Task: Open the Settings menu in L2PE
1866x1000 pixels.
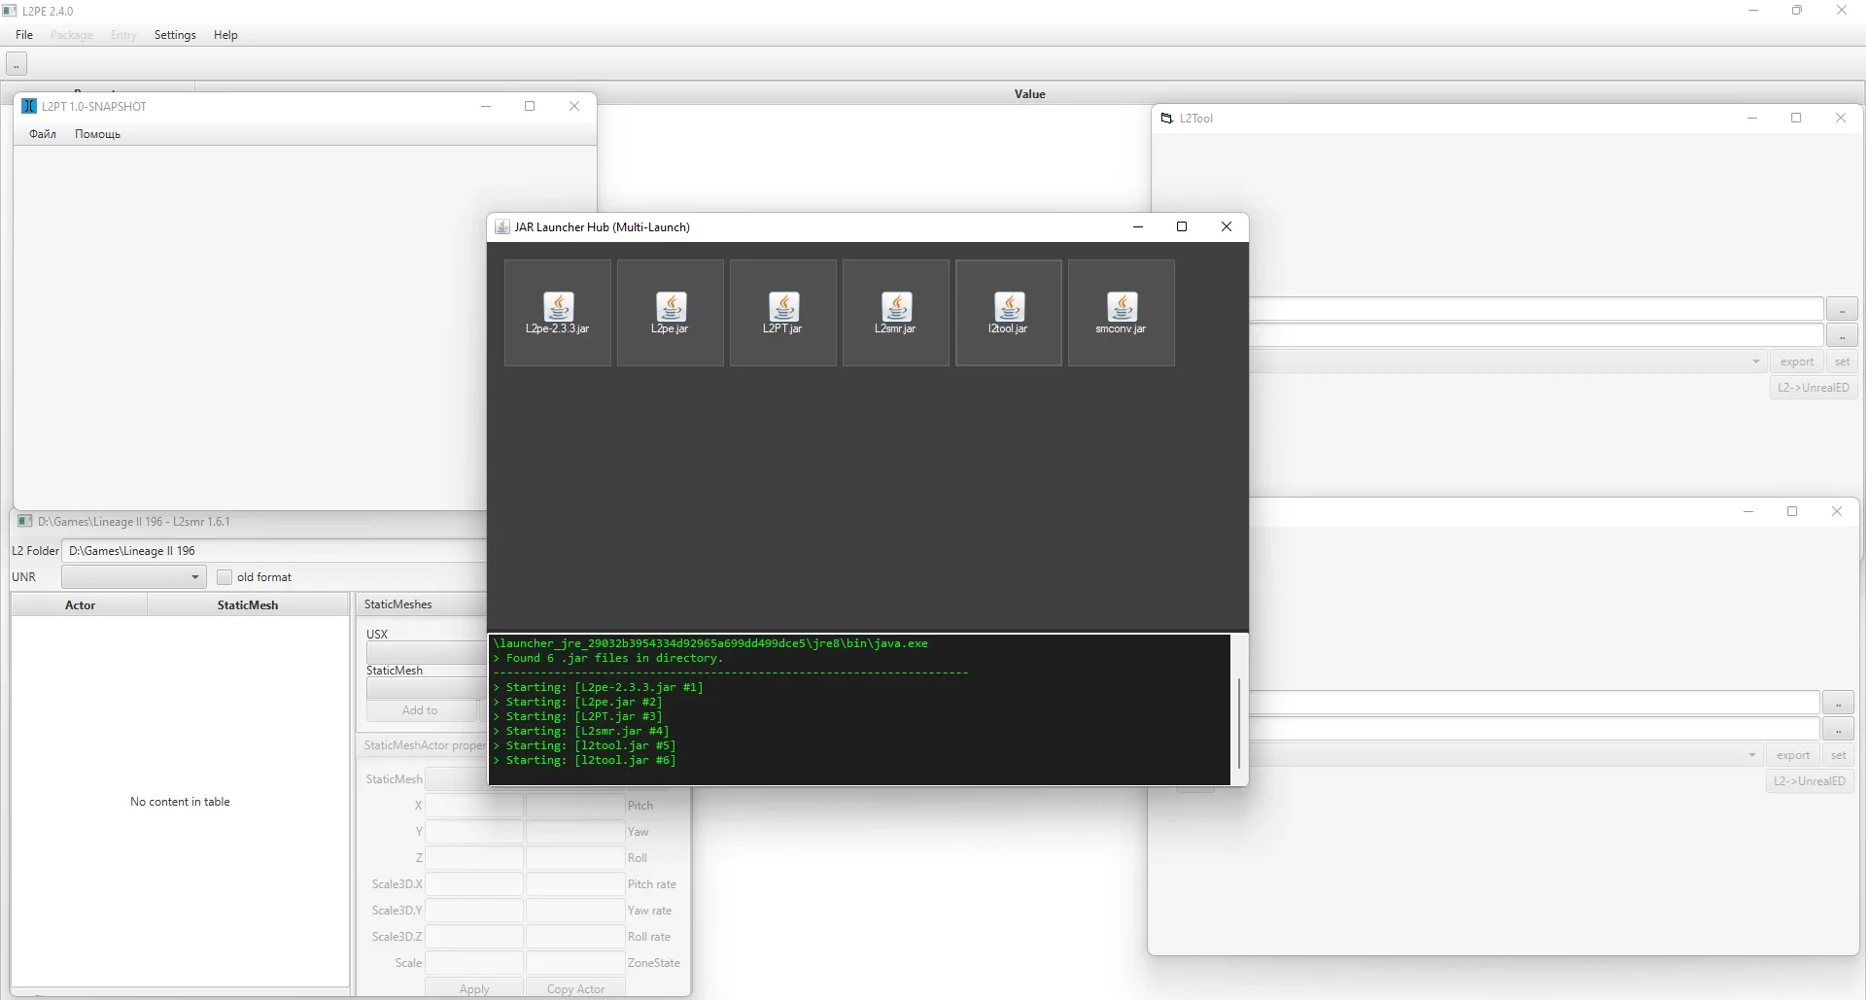Action: click(175, 35)
